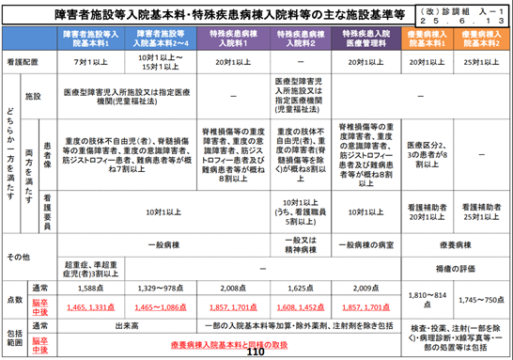The width and height of the screenshot is (513, 360).
Task: Click the 看護配置 row label
Action: pos(23,62)
